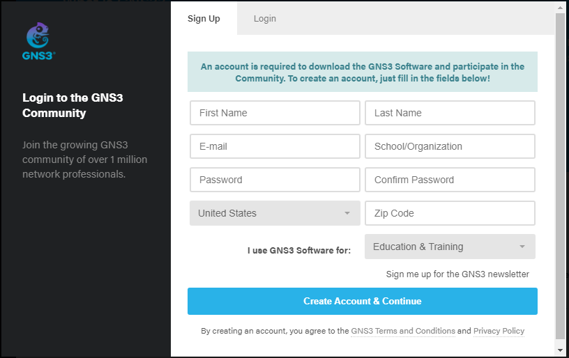Select the Sign Up tab
The height and width of the screenshot is (358, 569).
(204, 19)
